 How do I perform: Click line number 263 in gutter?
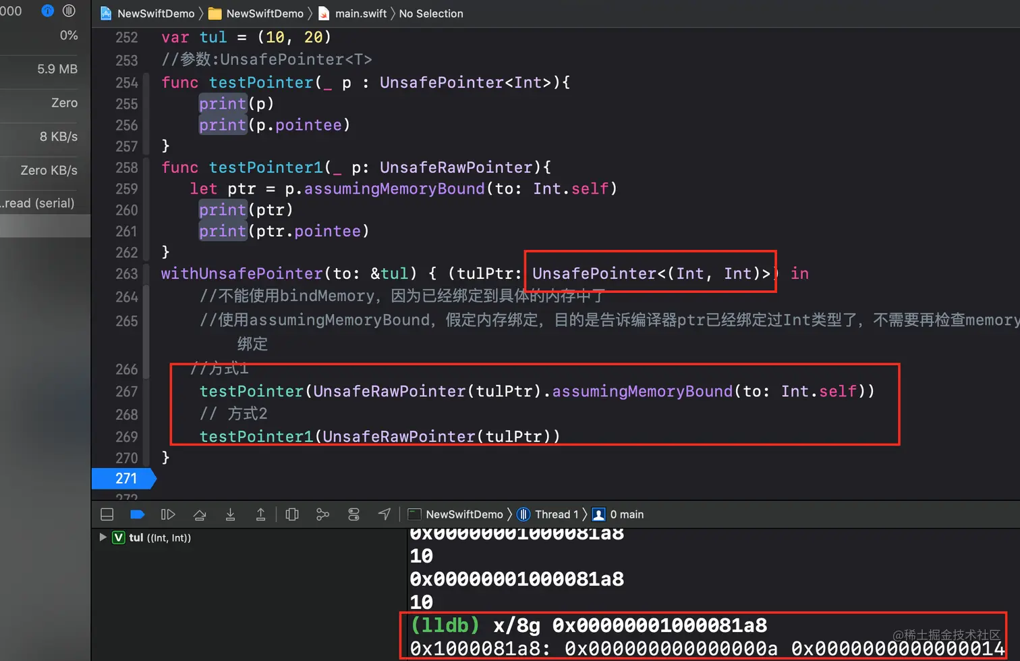point(126,274)
